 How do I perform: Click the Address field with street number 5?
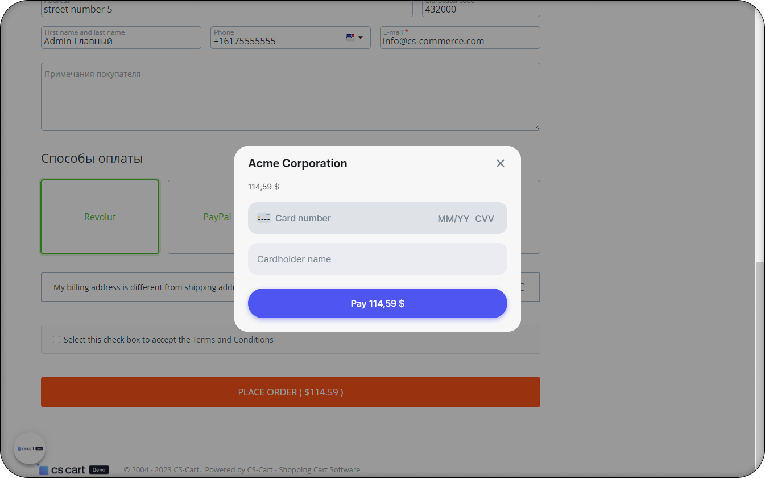click(x=227, y=8)
